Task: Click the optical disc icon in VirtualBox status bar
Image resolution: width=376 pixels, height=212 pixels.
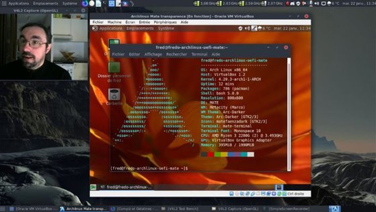Action: [237, 194]
